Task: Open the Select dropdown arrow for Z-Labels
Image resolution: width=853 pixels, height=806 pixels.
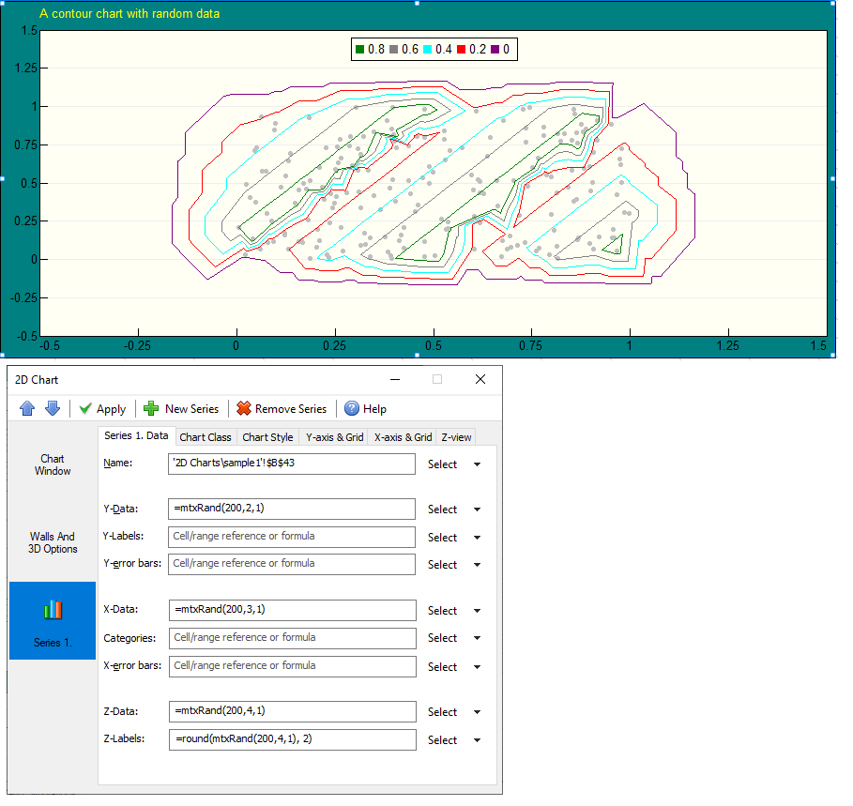Action: tap(477, 740)
